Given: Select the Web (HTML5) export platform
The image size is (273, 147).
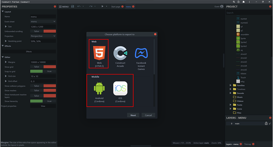Looking at the screenshot, I should [99, 56].
